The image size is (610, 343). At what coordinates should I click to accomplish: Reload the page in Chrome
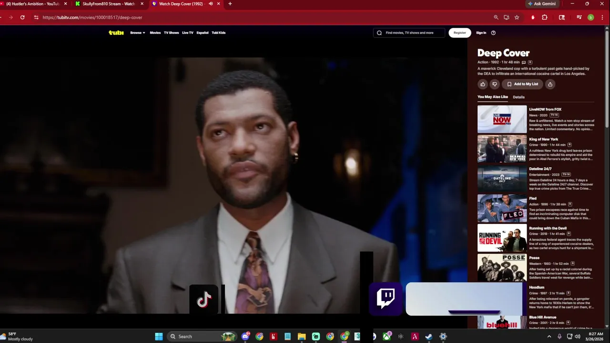pos(22,17)
